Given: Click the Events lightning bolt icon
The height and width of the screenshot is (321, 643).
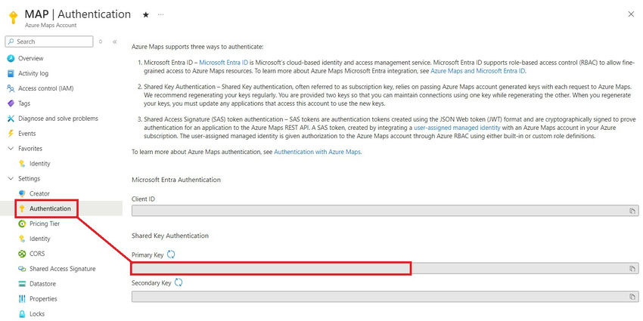Looking at the screenshot, I should (11, 134).
